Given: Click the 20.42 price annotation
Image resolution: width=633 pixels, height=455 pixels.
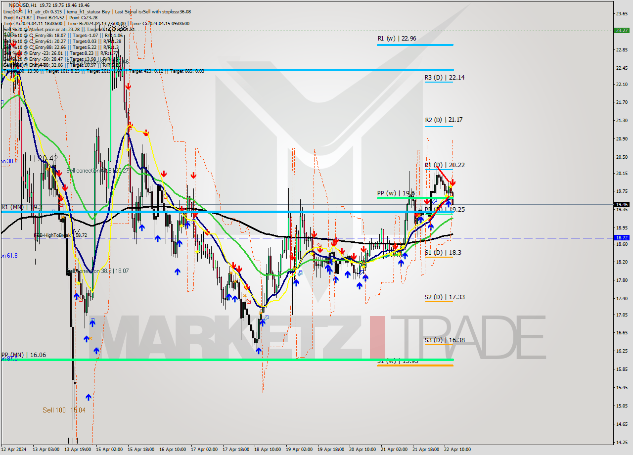Looking at the screenshot, I should (x=47, y=158).
